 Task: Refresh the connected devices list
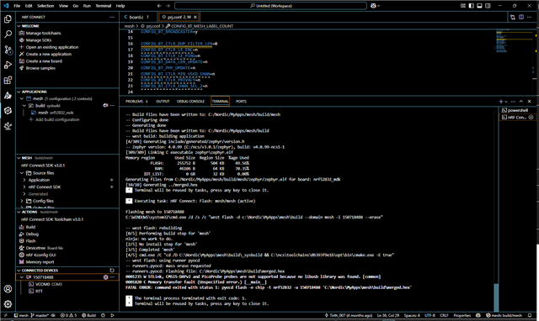(x=112, y=271)
